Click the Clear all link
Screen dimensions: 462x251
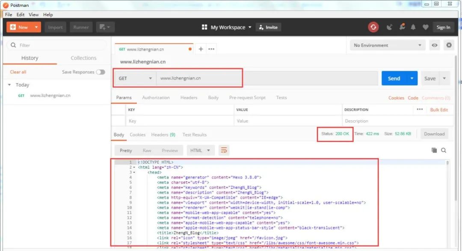(x=18, y=72)
